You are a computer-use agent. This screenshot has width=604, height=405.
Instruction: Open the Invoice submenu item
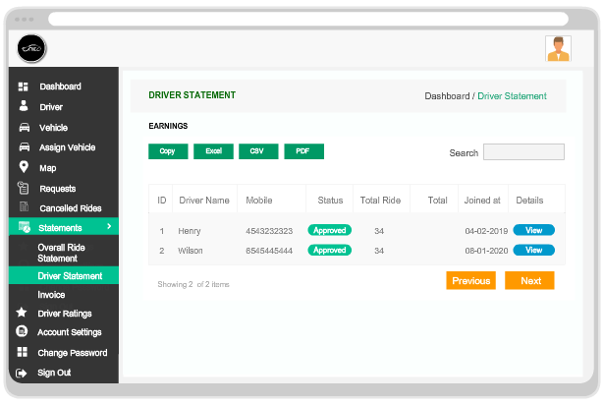pos(51,295)
